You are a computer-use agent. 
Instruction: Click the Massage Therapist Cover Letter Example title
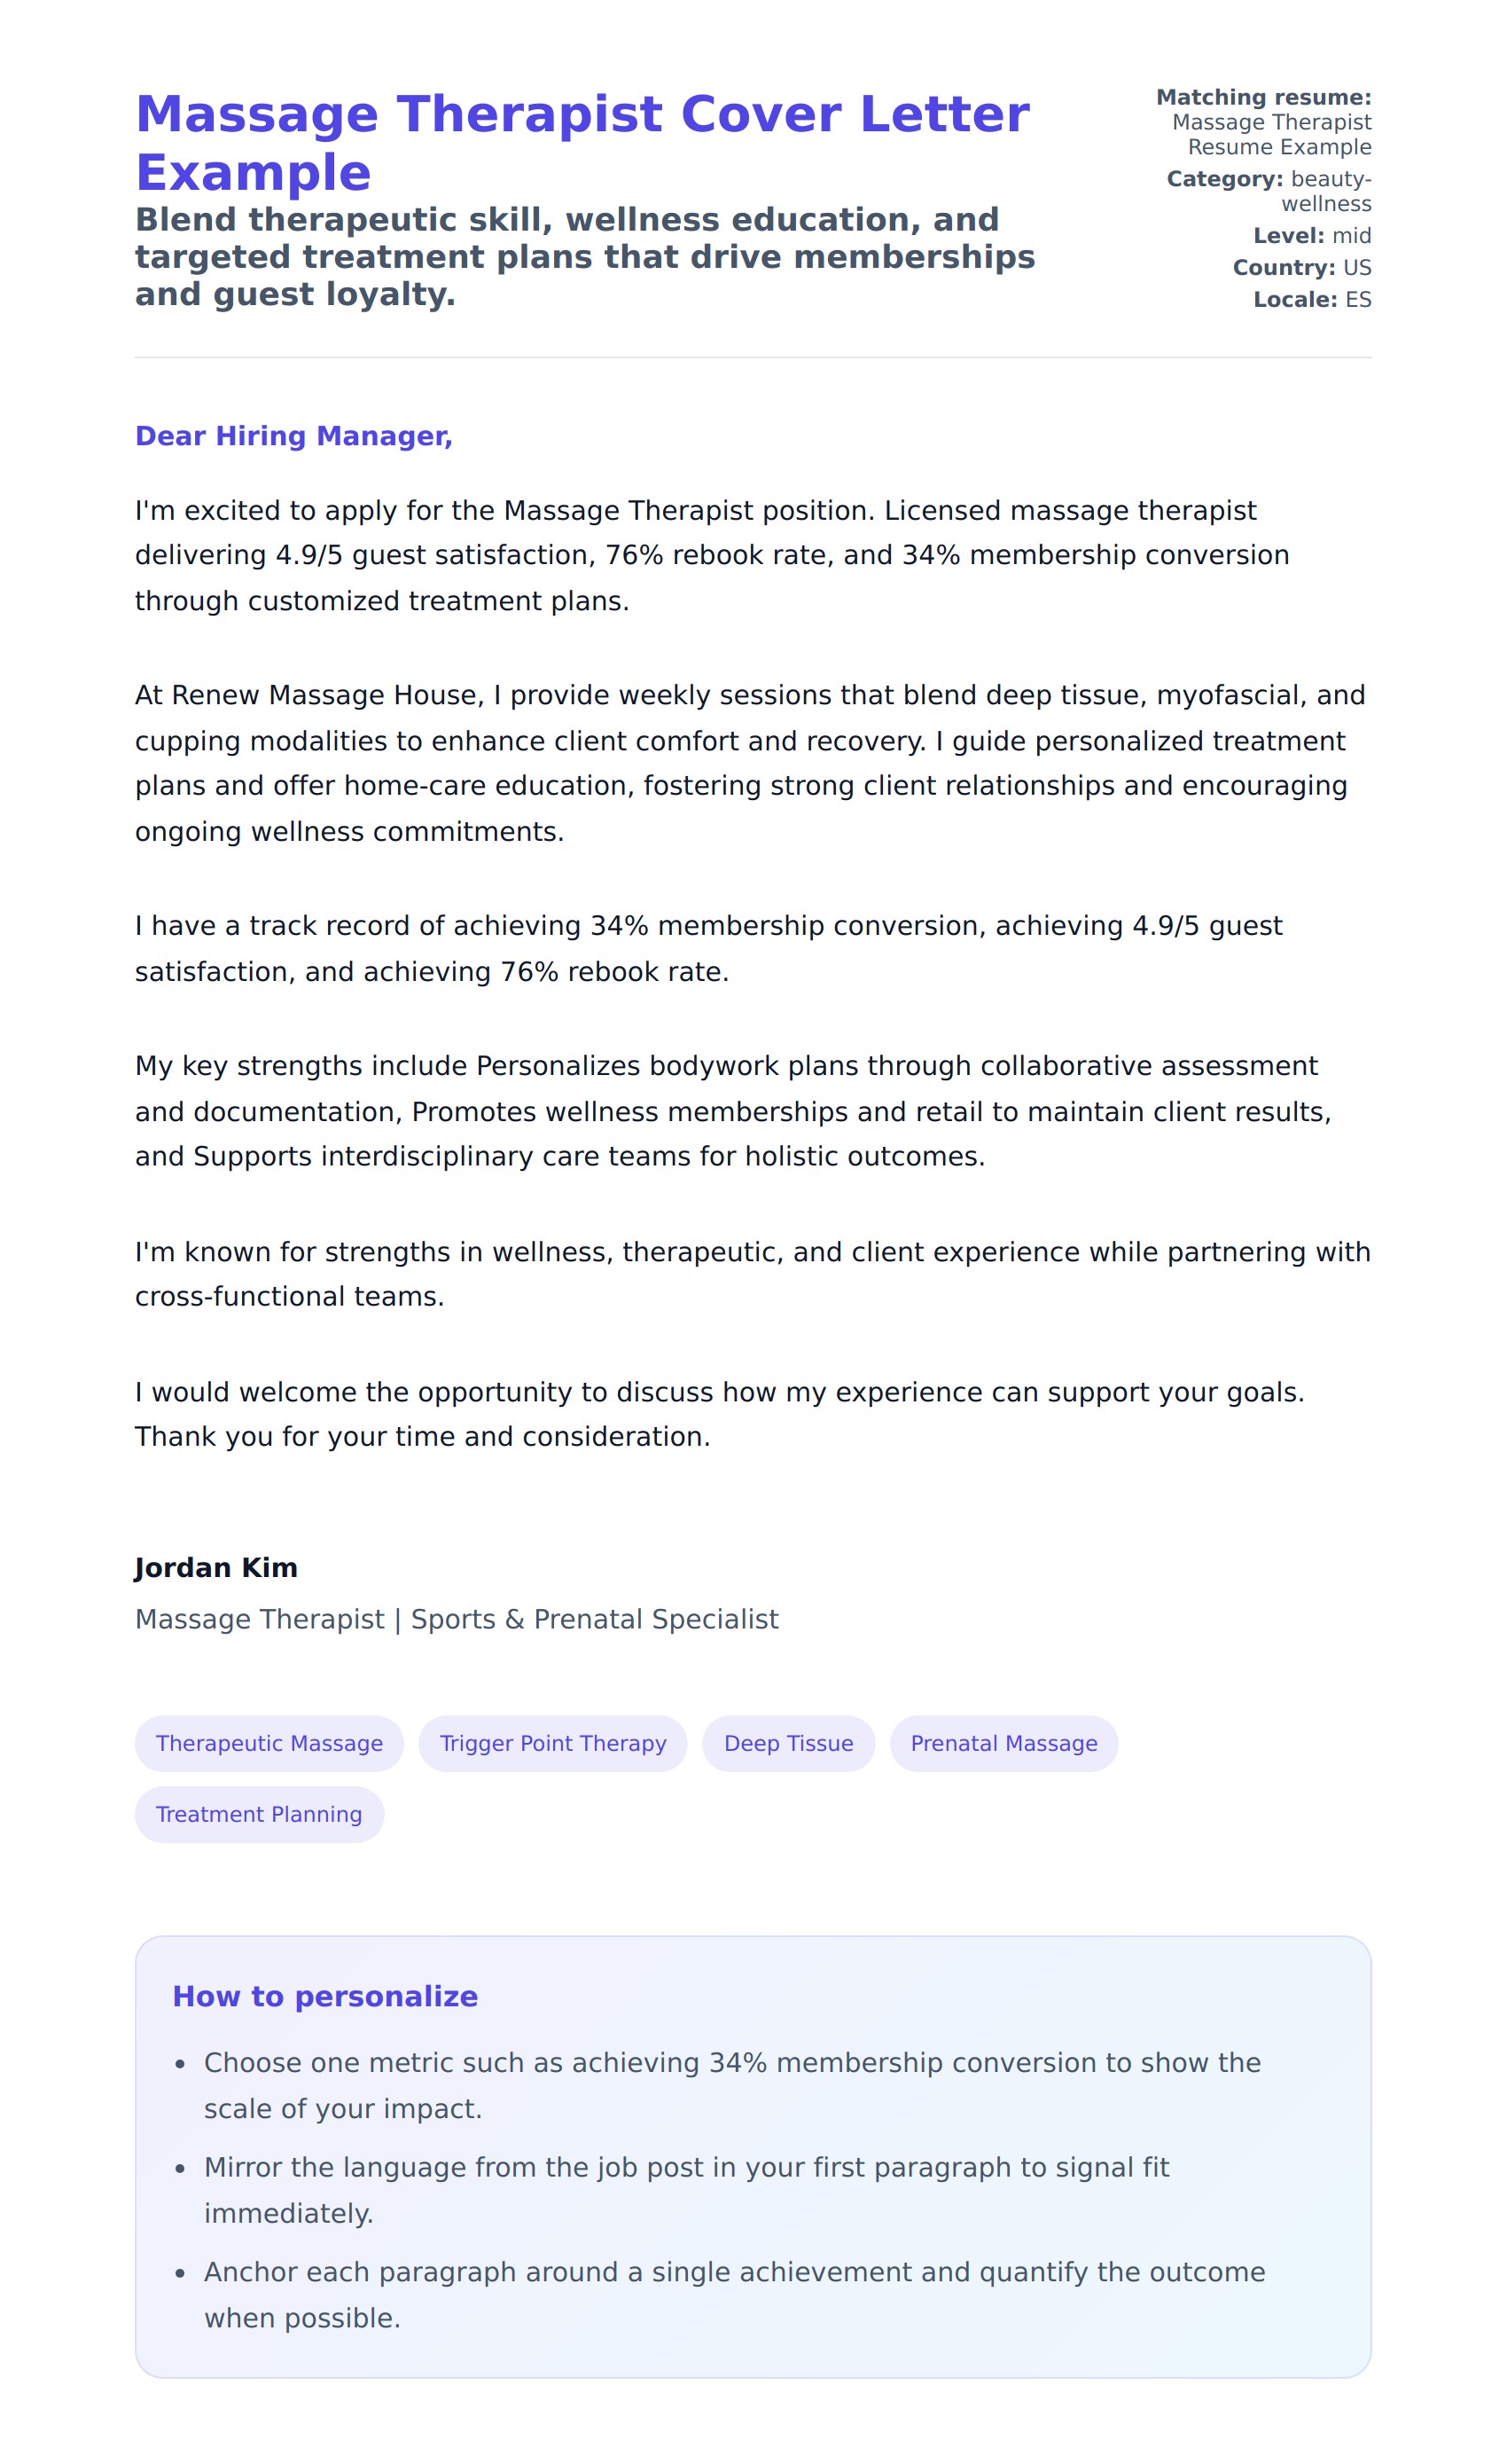click(x=582, y=143)
